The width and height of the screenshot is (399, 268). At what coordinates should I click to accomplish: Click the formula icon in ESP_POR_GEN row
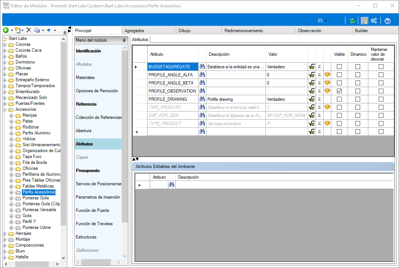(x=312, y=116)
